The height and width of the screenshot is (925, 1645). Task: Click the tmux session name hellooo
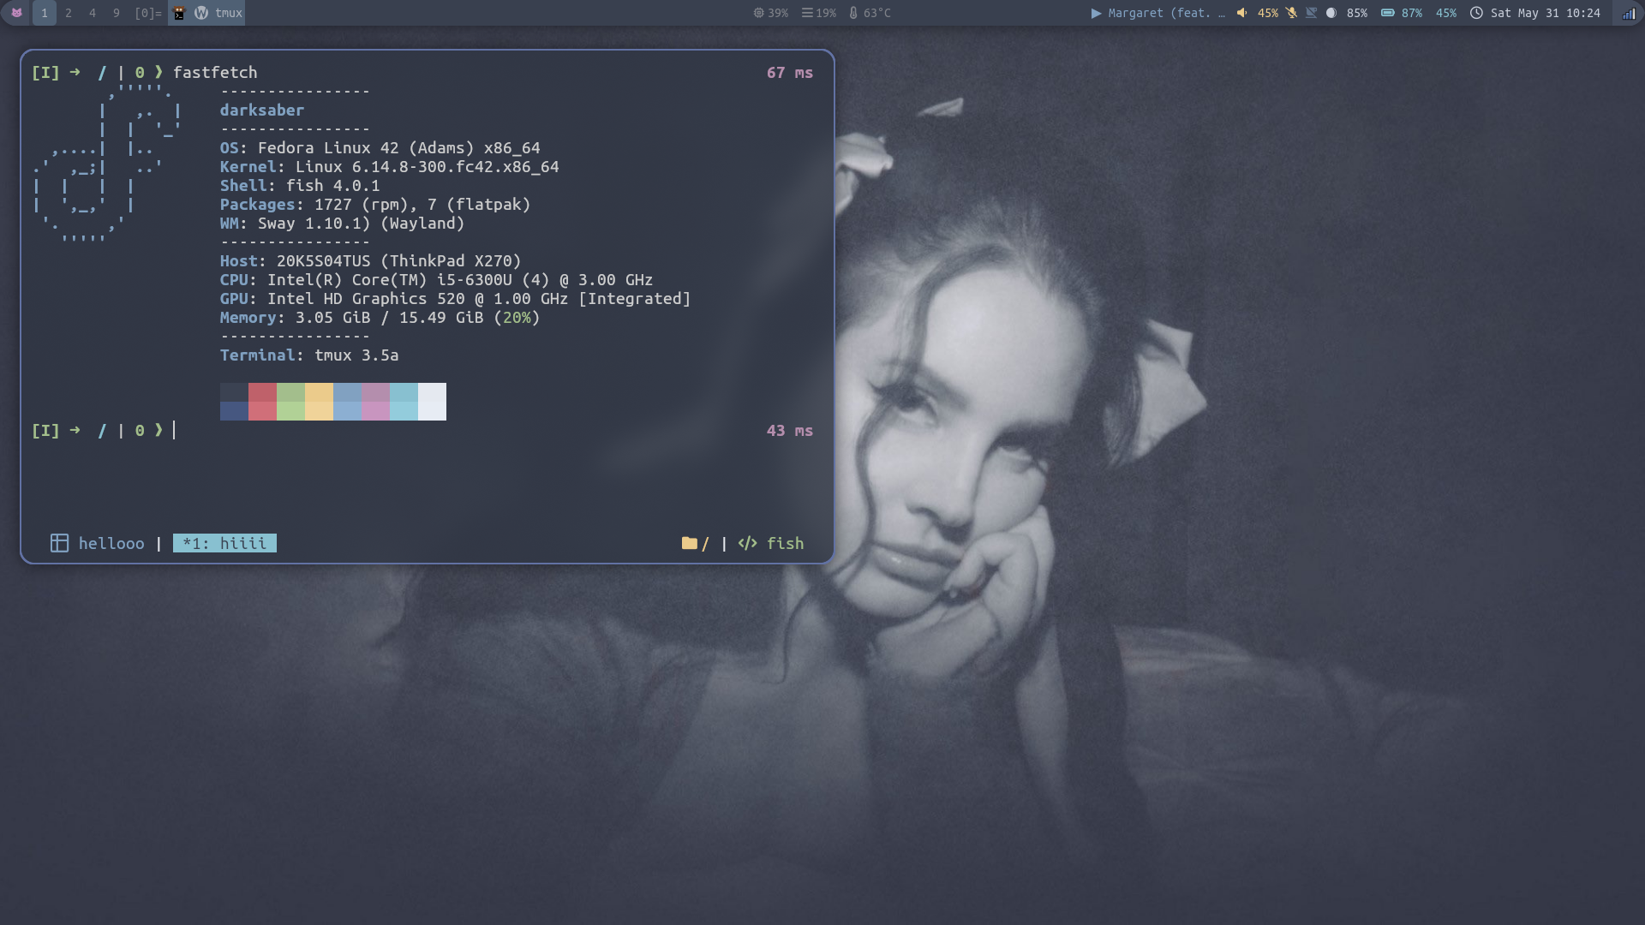click(x=111, y=543)
